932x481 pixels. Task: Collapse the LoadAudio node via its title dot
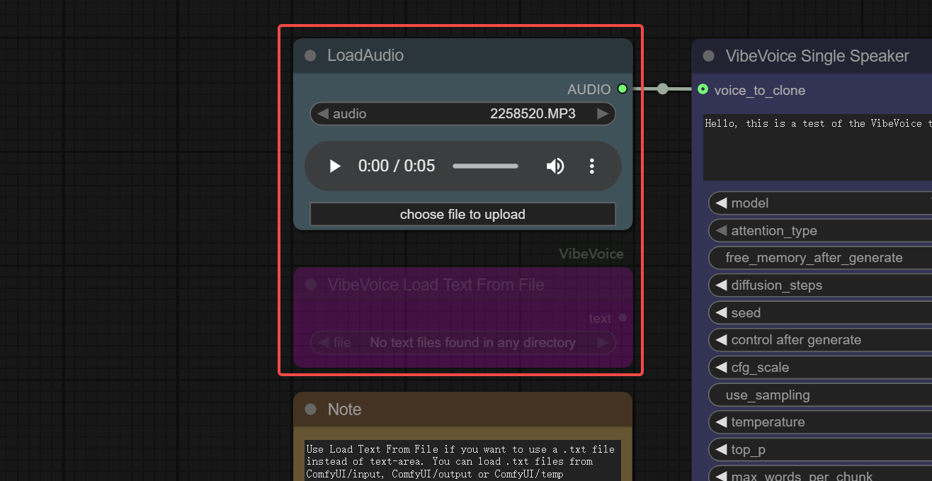pos(310,56)
